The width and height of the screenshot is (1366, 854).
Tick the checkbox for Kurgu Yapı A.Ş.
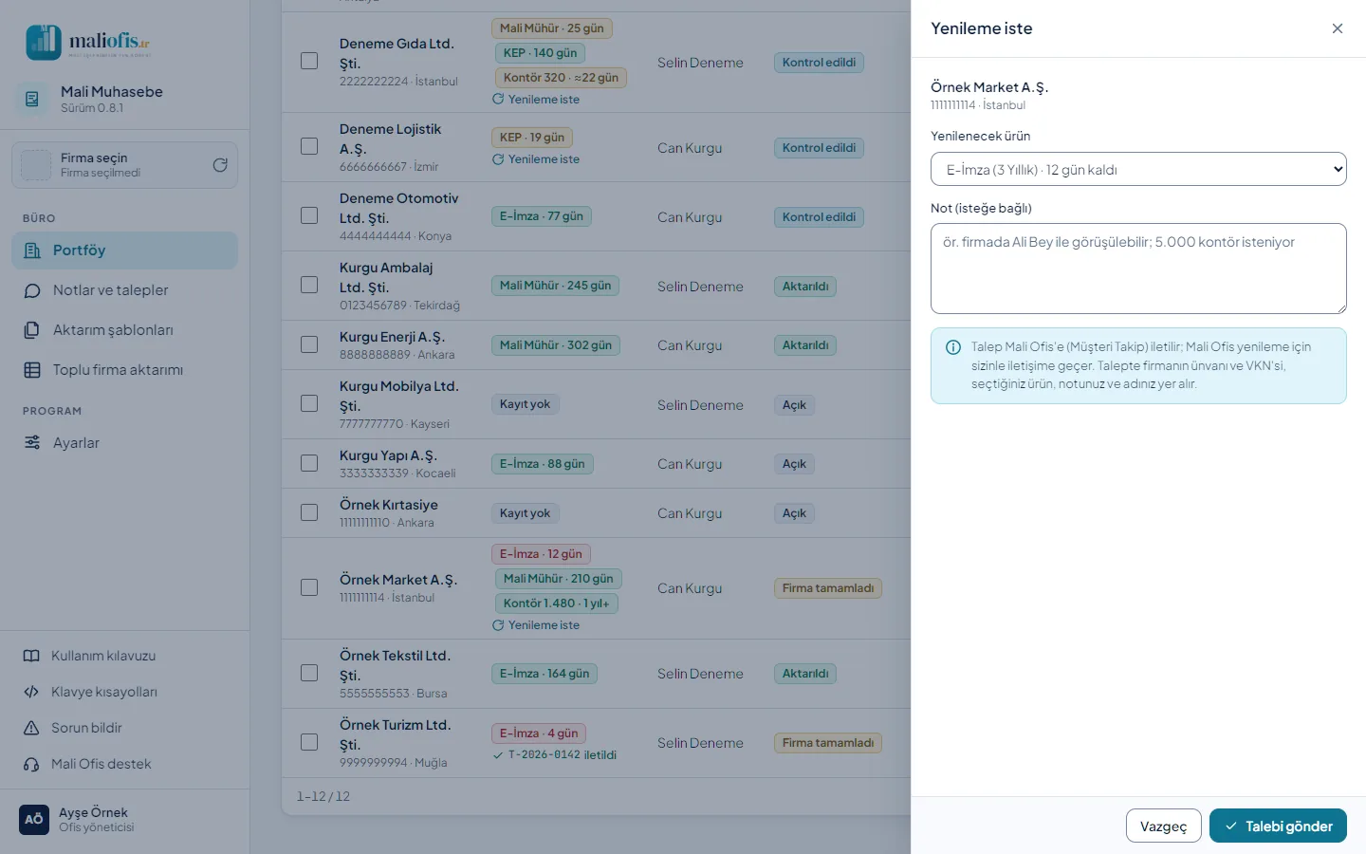pos(309,463)
